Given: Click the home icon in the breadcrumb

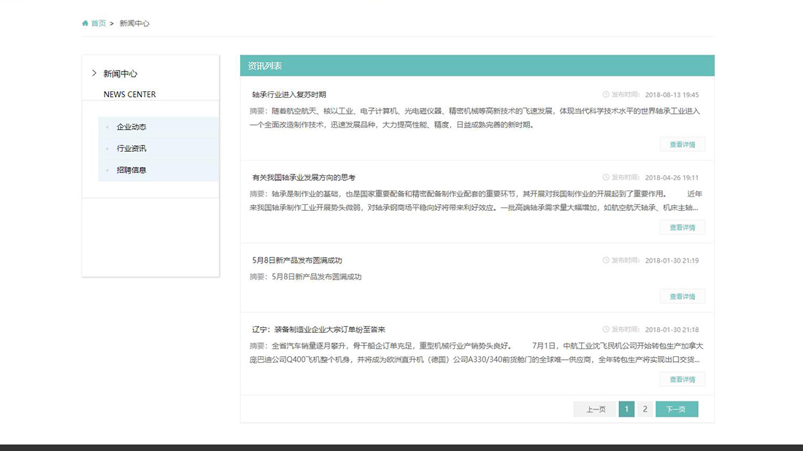Looking at the screenshot, I should [85, 23].
